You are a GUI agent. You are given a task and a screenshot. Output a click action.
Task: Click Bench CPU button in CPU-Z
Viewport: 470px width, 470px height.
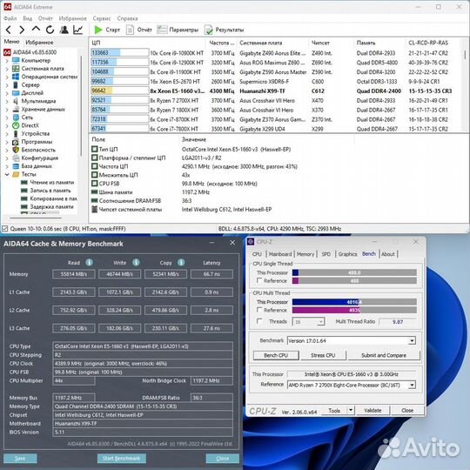[x=276, y=355]
